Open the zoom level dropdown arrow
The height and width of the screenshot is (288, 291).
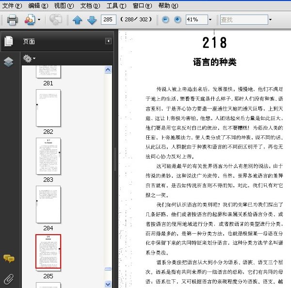click(x=210, y=19)
